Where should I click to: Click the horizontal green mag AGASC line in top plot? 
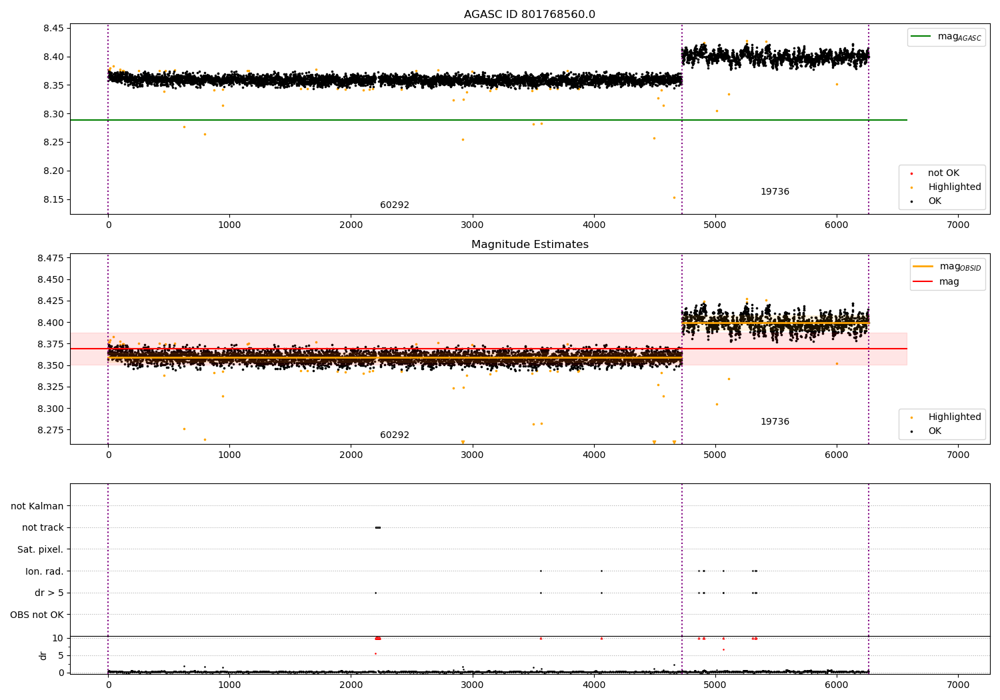(488, 120)
